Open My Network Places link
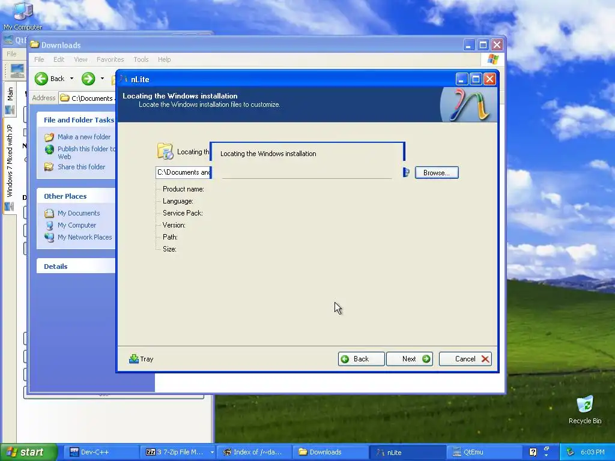The height and width of the screenshot is (461, 615). pos(84,237)
